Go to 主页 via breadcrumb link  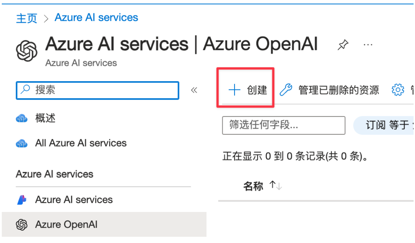26,18
